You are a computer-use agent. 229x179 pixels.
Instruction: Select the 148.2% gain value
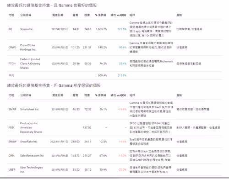pos(103,47)
